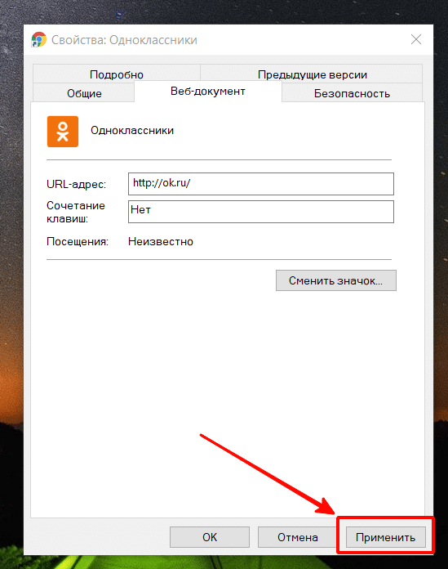Image resolution: width=448 pixels, height=569 pixels.
Task: Click the Свойства: Одноклассники title bar text
Action: pyautogui.click(x=124, y=40)
